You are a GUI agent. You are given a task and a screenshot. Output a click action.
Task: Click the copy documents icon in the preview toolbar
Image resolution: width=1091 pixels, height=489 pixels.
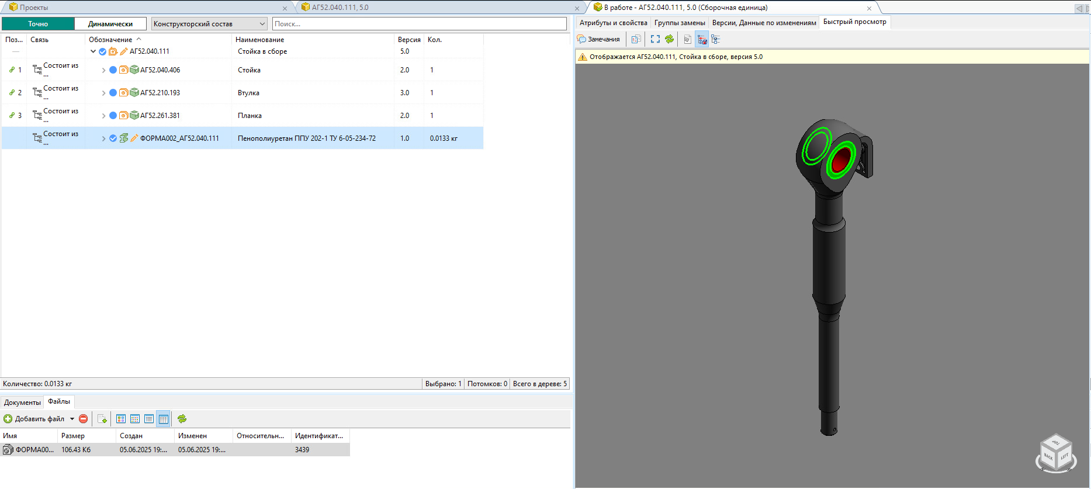[x=636, y=39]
